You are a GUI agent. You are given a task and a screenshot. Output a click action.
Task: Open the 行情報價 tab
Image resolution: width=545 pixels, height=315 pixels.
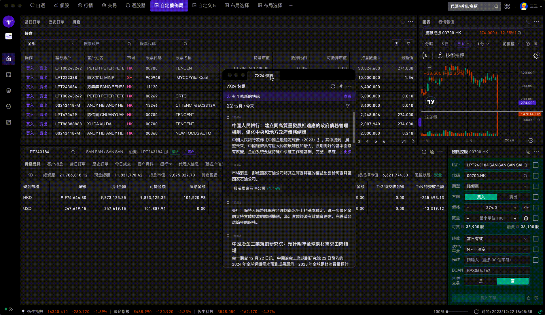point(446,22)
